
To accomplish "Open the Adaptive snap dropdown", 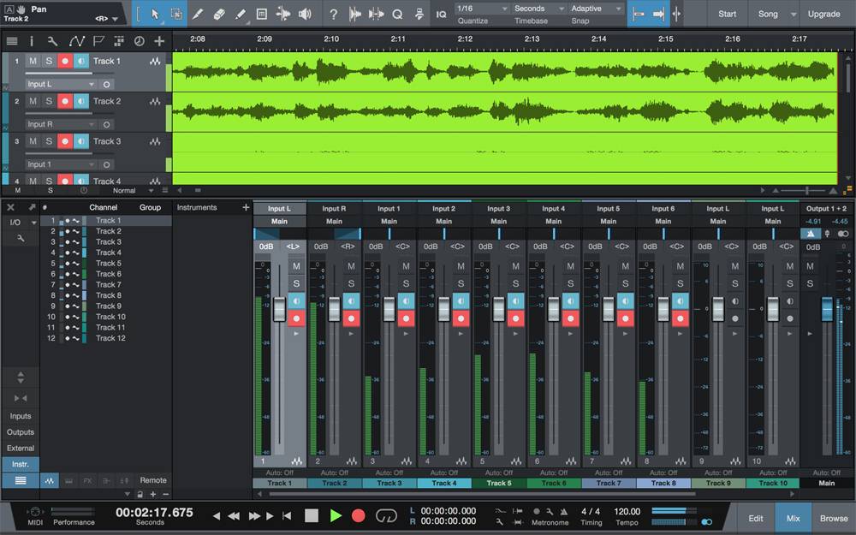I will click(596, 9).
